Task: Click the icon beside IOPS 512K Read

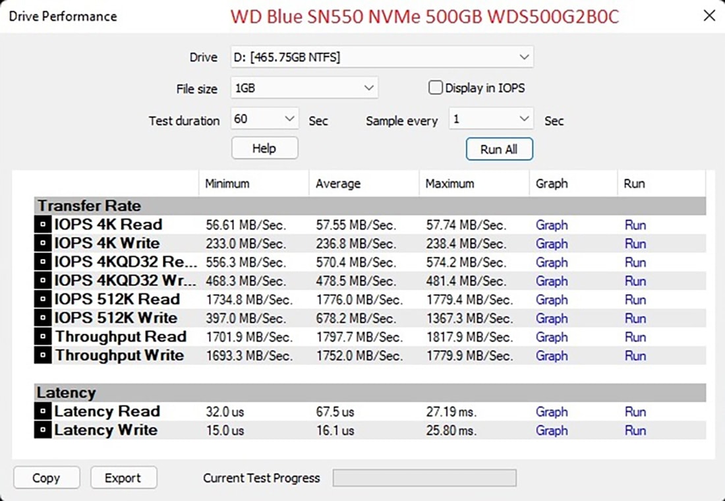Action: click(42, 299)
